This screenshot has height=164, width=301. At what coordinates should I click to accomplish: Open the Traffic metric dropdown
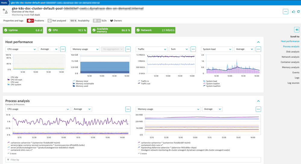click(152, 49)
